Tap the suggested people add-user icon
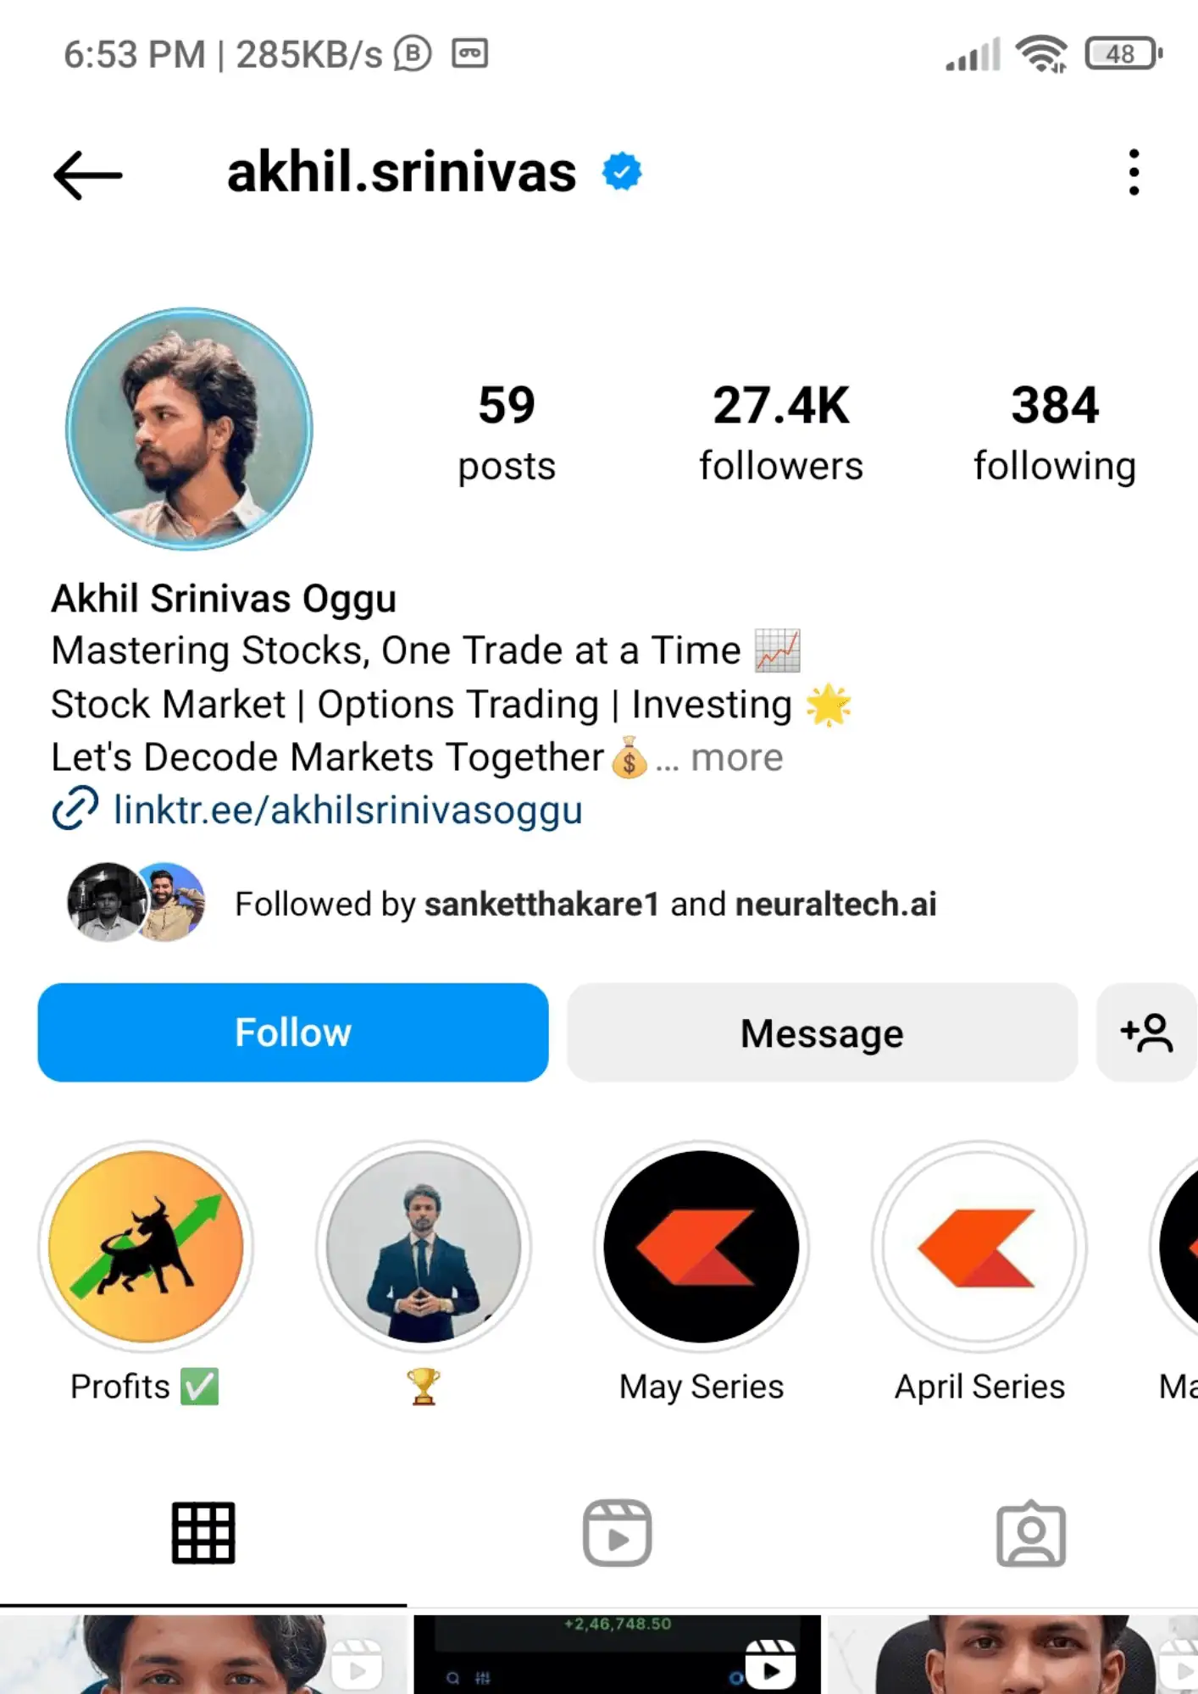The height and width of the screenshot is (1694, 1198). [x=1146, y=1032]
